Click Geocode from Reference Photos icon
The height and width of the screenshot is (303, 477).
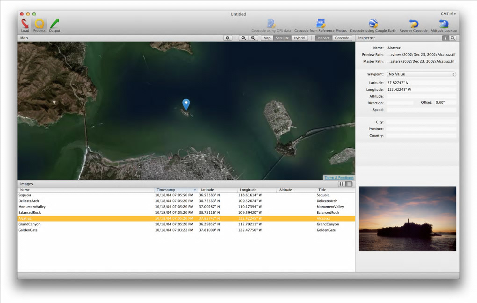pos(320,23)
